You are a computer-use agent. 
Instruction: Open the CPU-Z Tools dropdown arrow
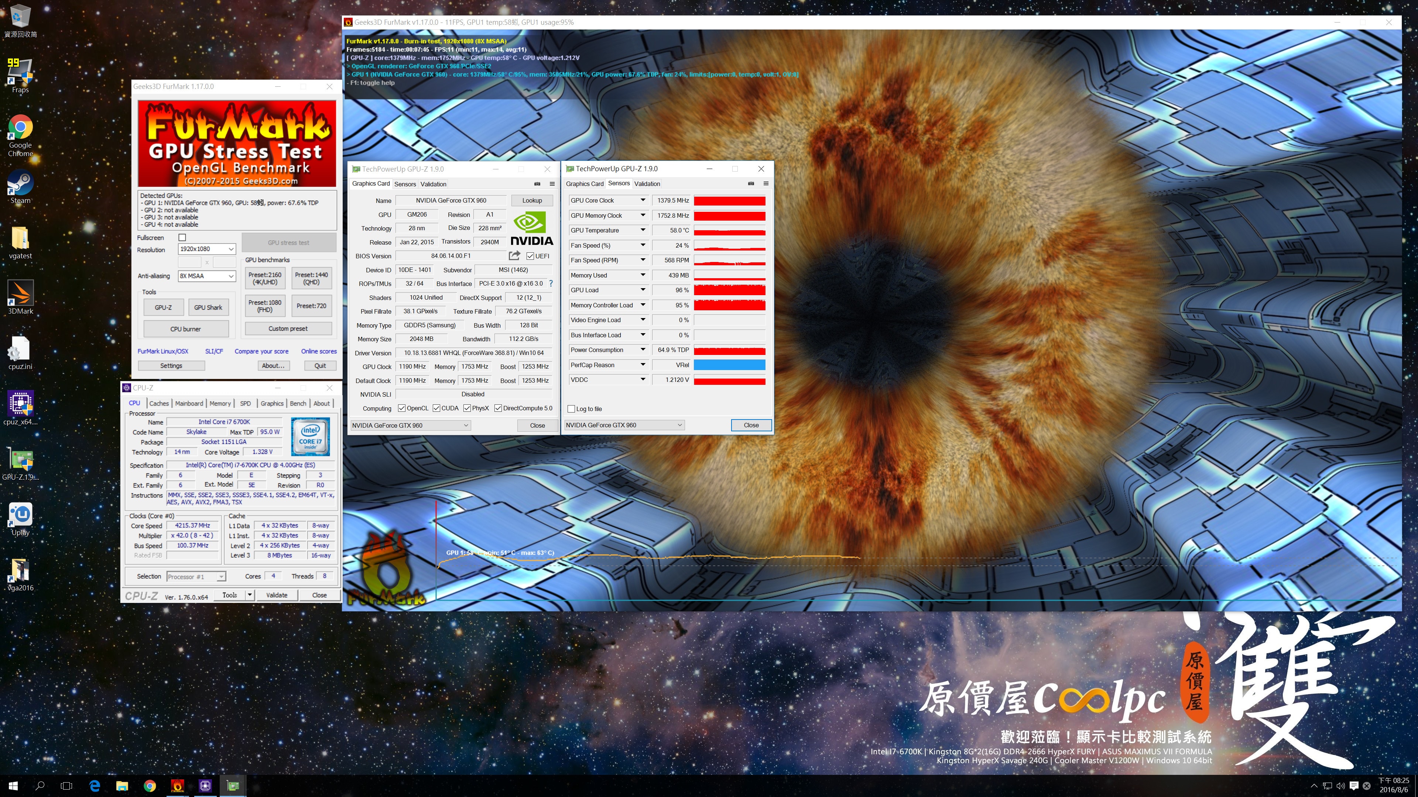point(249,595)
